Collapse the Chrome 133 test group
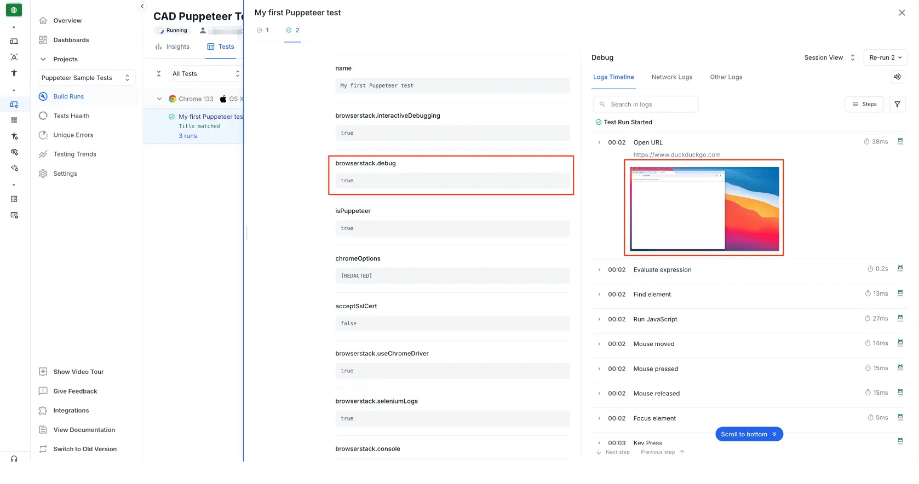919x484 pixels. (159, 99)
